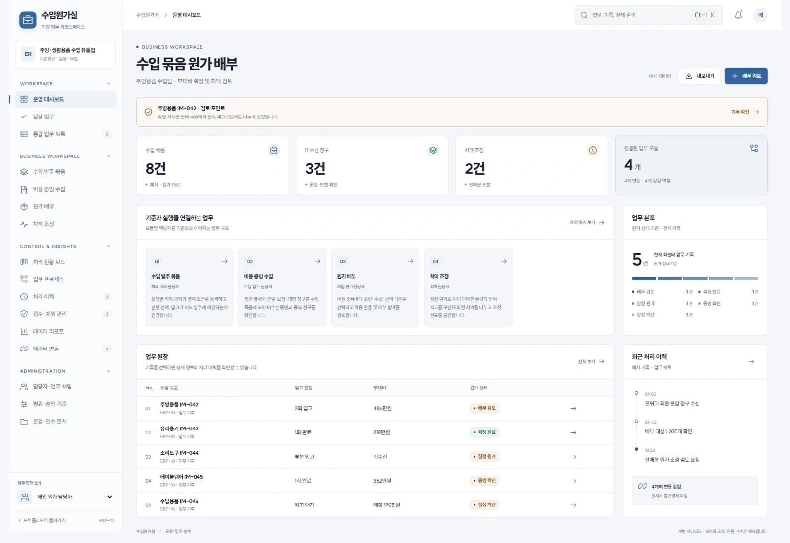The height and width of the screenshot is (543, 790).
Task: Open arrow on 차액 조정 step 04 card
Action: (x=503, y=261)
